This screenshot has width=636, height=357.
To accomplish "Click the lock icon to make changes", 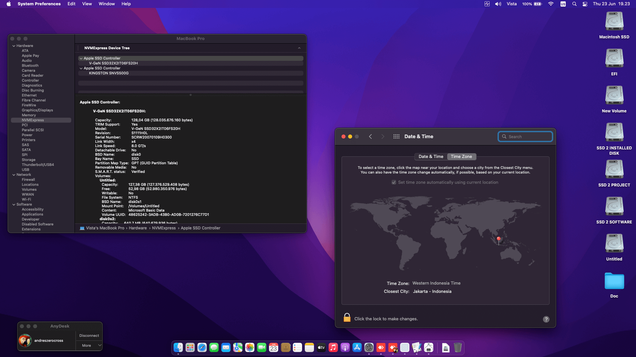I will 347,318.
